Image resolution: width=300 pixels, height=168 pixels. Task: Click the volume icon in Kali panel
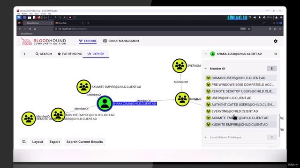(x=255, y=17)
